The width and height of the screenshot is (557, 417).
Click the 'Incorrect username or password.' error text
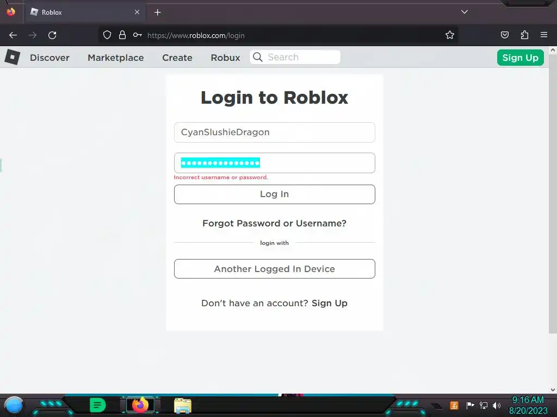point(221,178)
